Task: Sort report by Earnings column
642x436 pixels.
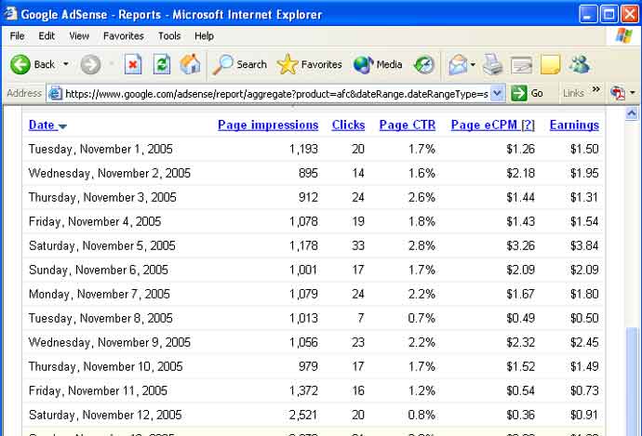Action: 574,125
